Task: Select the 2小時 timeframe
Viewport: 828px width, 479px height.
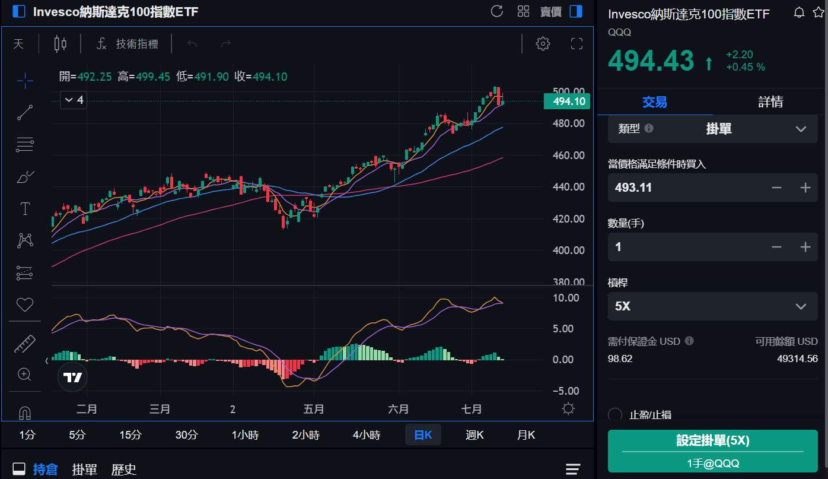Action: pyautogui.click(x=305, y=435)
